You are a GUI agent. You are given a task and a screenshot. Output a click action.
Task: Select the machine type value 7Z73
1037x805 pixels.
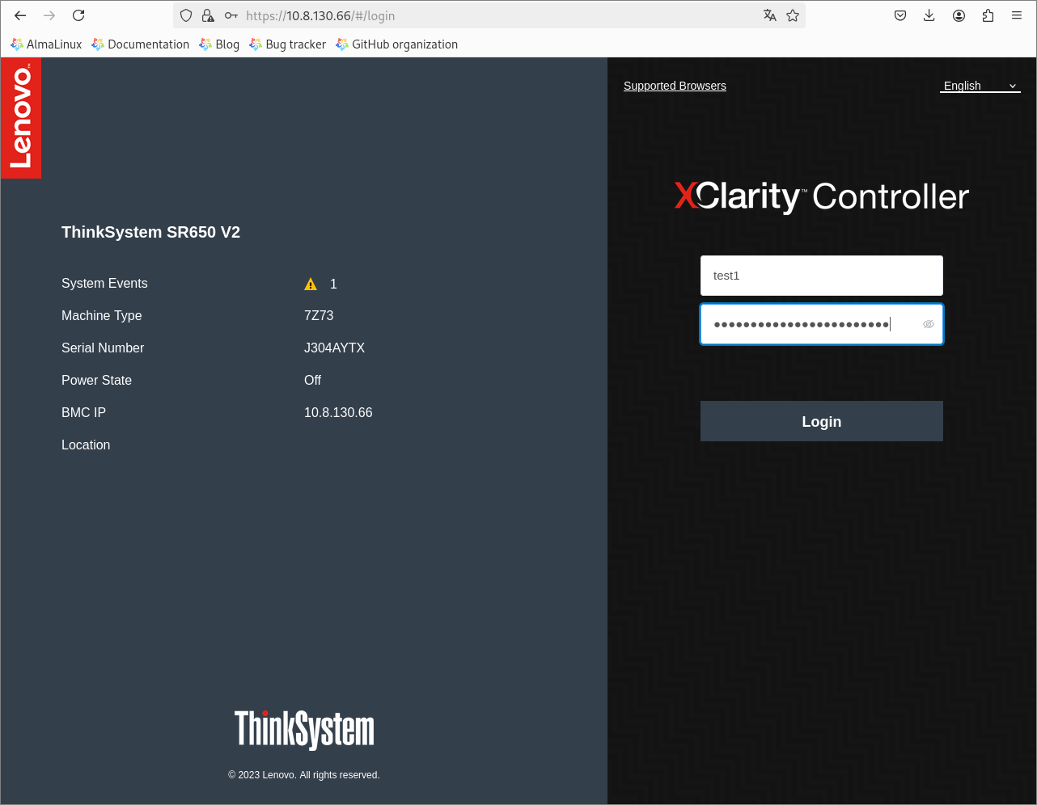pyautogui.click(x=319, y=315)
